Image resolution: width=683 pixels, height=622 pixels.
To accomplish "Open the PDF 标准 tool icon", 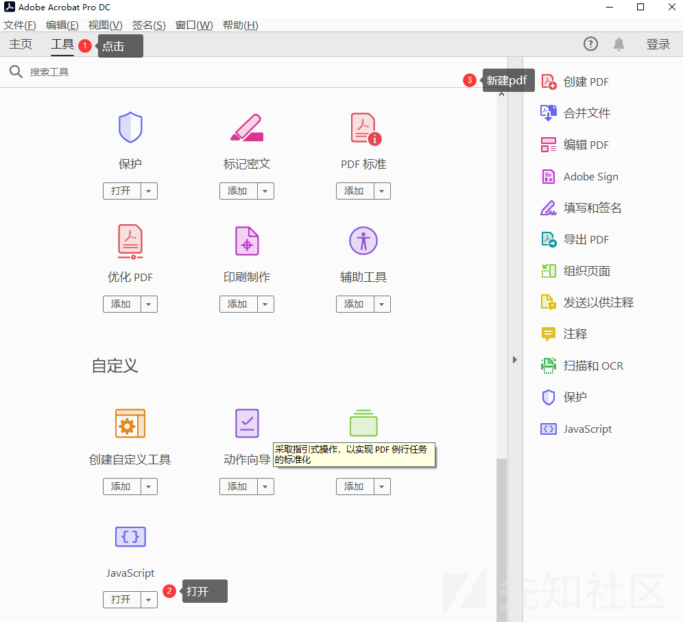I will click(x=366, y=128).
